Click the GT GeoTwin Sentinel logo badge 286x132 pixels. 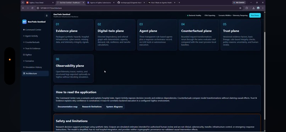24,22
